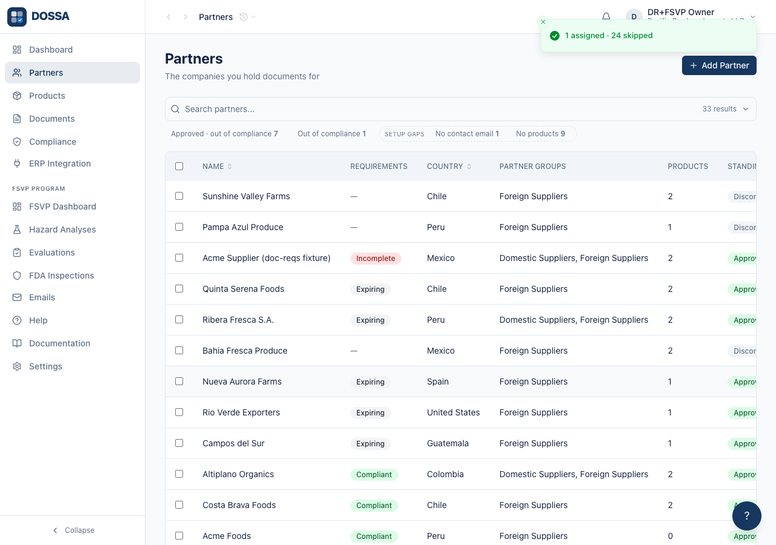Image resolution: width=776 pixels, height=545 pixels.
Task: Open the recent history clock icon
Action: (x=244, y=17)
